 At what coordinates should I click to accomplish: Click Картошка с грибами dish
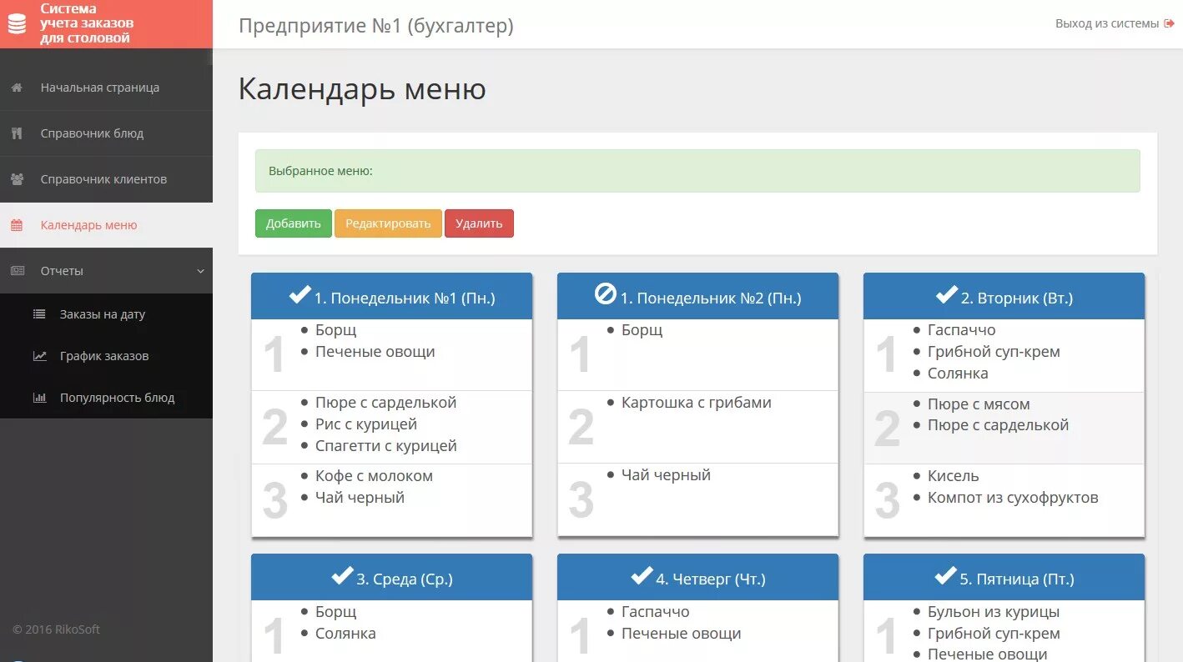click(x=697, y=403)
